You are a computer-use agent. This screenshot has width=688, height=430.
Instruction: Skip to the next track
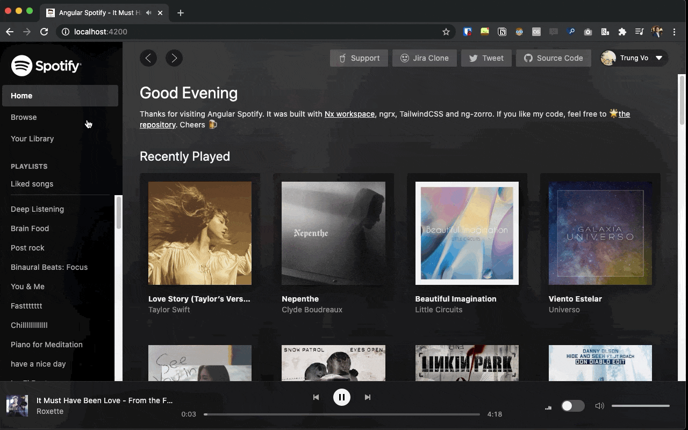tap(368, 397)
